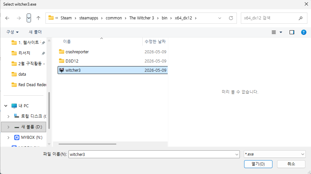Open the *.exe file type filter
The height and width of the screenshot is (174, 311).
[274, 154]
